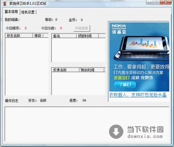This screenshot has height=147, width=174.
Task: Maximize the 家园保卫助手 window
Action: [157, 2]
